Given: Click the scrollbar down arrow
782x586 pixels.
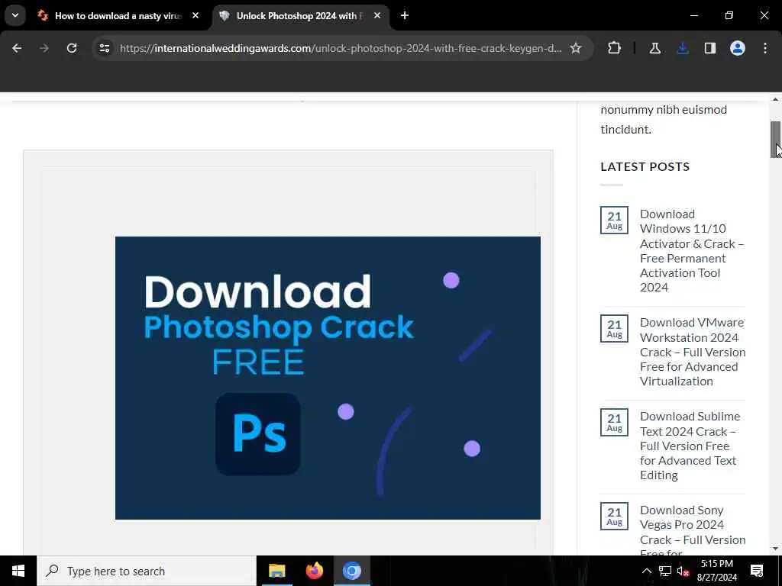Looking at the screenshot, I should click(x=776, y=549).
